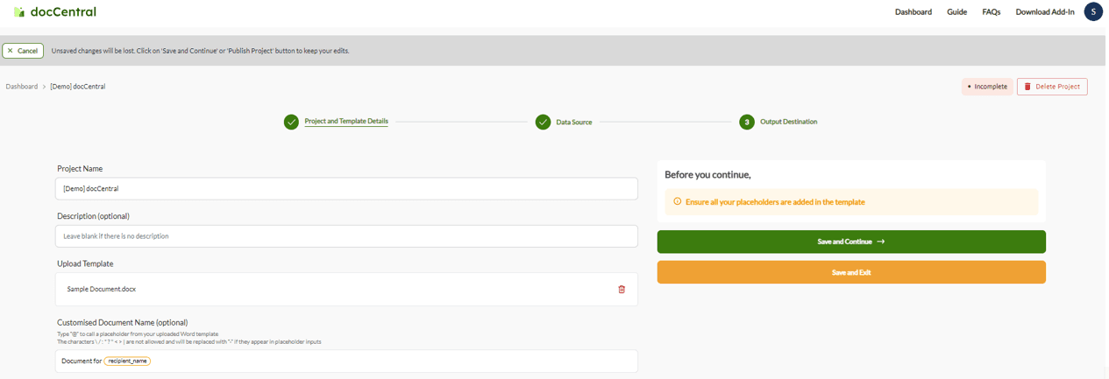Image resolution: width=1109 pixels, height=379 pixels.
Task: Click into the Description field
Action: pyautogui.click(x=346, y=236)
